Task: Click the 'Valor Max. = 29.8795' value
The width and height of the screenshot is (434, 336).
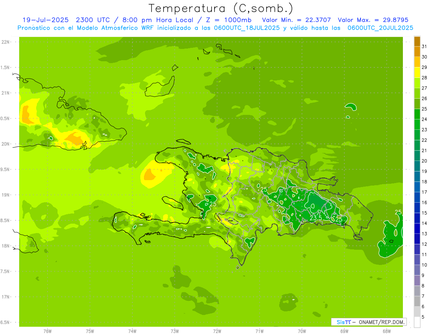Action: point(373,20)
